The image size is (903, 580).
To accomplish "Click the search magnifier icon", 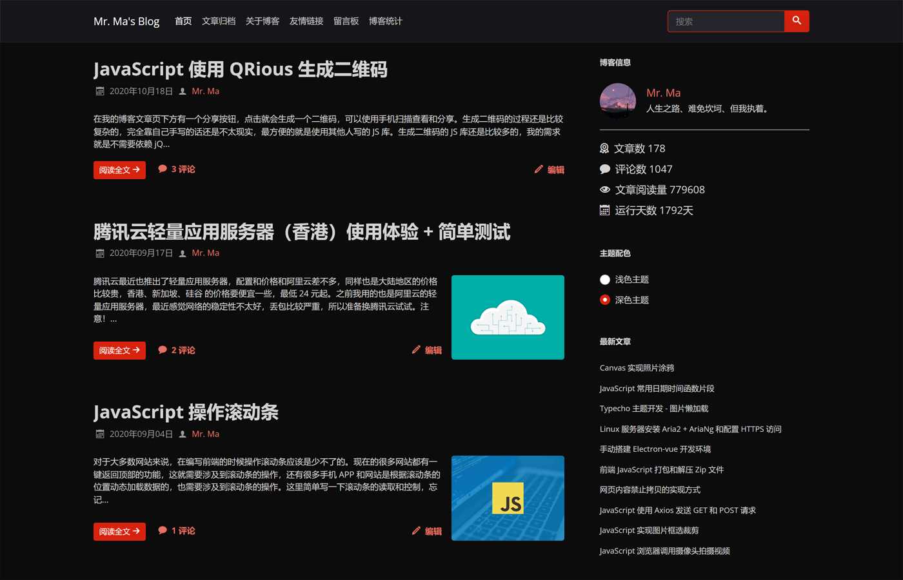I will [x=797, y=21].
